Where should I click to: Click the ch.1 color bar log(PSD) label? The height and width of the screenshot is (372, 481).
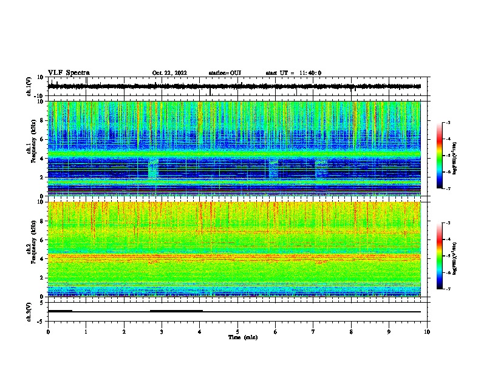tap(455, 158)
